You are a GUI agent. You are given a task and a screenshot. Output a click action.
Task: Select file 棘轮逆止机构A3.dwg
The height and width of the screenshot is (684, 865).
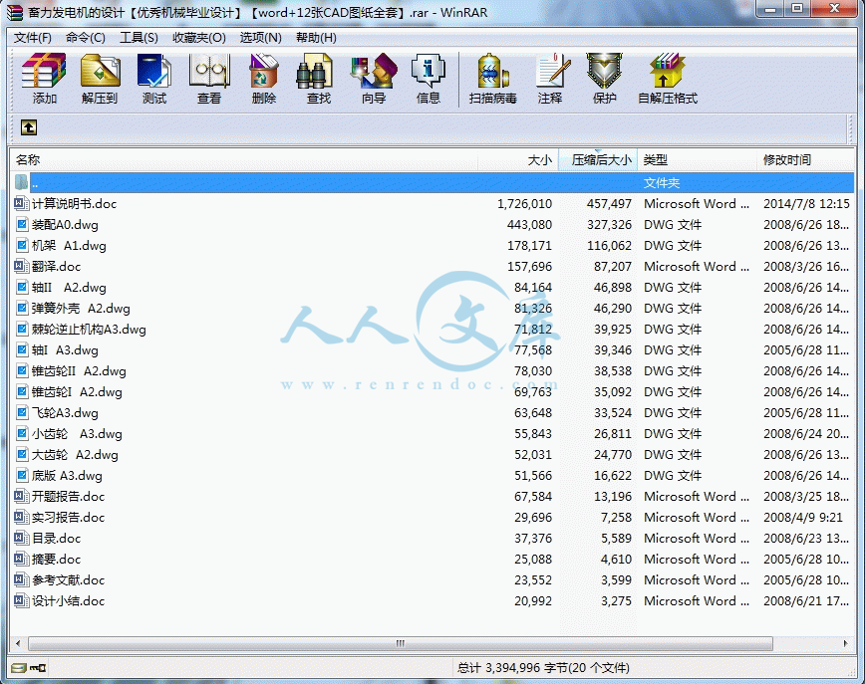[x=89, y=329]
